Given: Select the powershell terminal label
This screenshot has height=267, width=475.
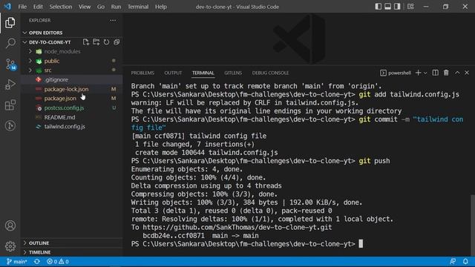Looking at the screenshot, I should (396, 73).
